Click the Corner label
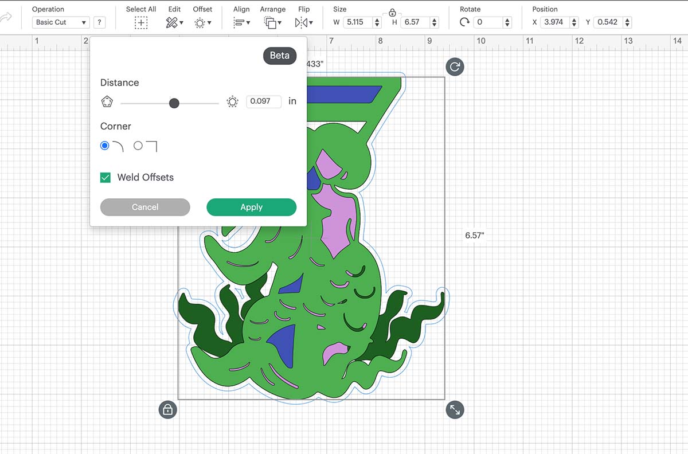The width and height of the screenshot is (688, 454). tap(116, 126)
